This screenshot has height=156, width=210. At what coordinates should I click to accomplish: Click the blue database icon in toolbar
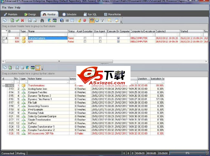coord(62,20)
